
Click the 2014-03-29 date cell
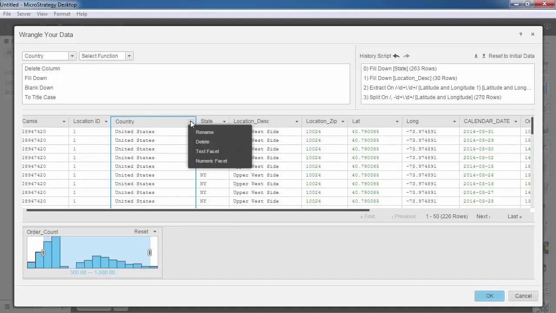pyautogui.click(x=478, y=140)
